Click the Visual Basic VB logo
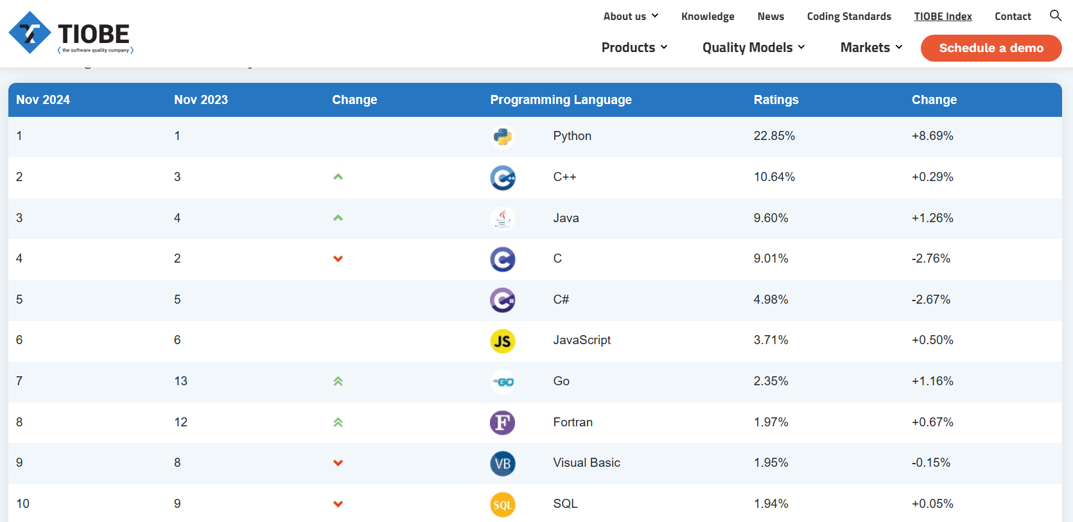 coord(503,464)
